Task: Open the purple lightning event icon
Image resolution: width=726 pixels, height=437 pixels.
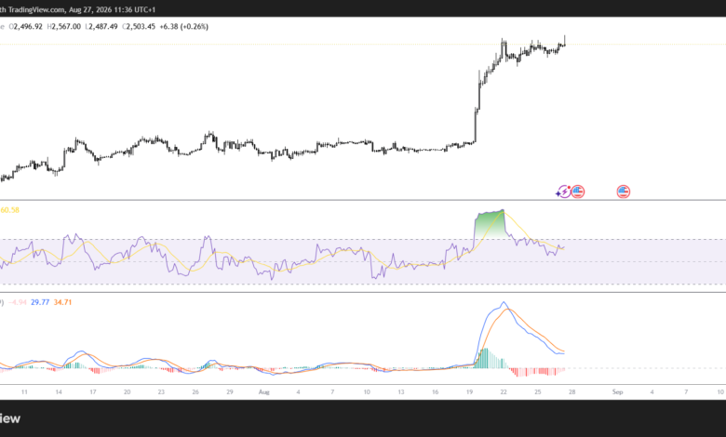Action: [x=563, y=192]
